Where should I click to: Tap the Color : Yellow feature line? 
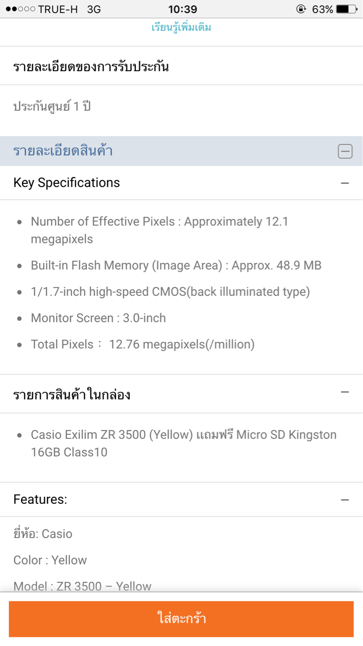coord(50,560)
